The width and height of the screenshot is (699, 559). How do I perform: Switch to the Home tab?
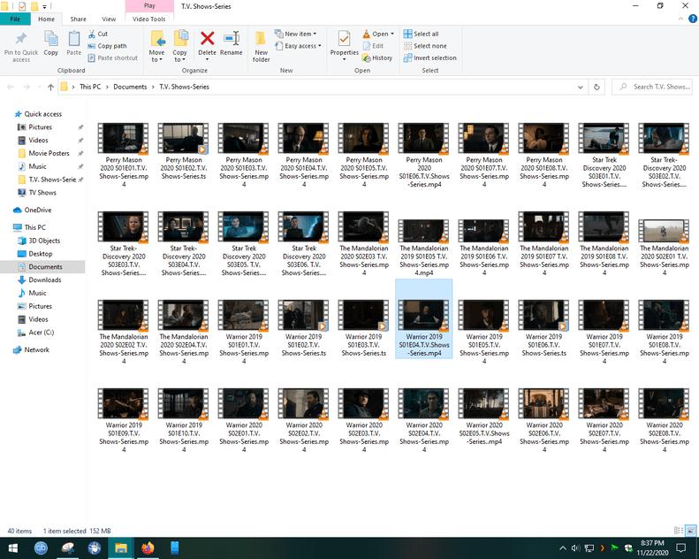[46, 19]
